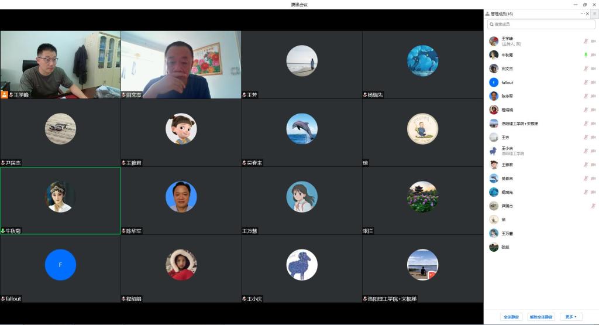The image size is (599, 325).
Task: Toggle 程绍娟's camera in member list
Action: coord(593,110)
